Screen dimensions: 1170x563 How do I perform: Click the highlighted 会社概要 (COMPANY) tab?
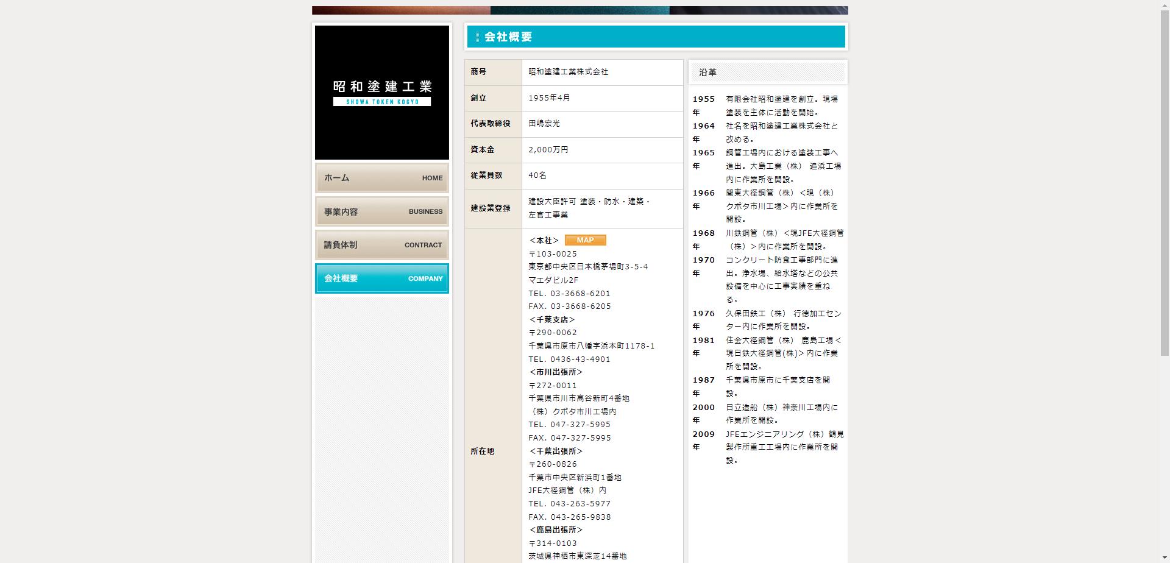point(381,278)
